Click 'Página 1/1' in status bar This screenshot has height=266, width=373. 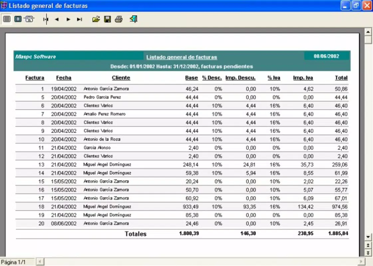click(13, 262)
